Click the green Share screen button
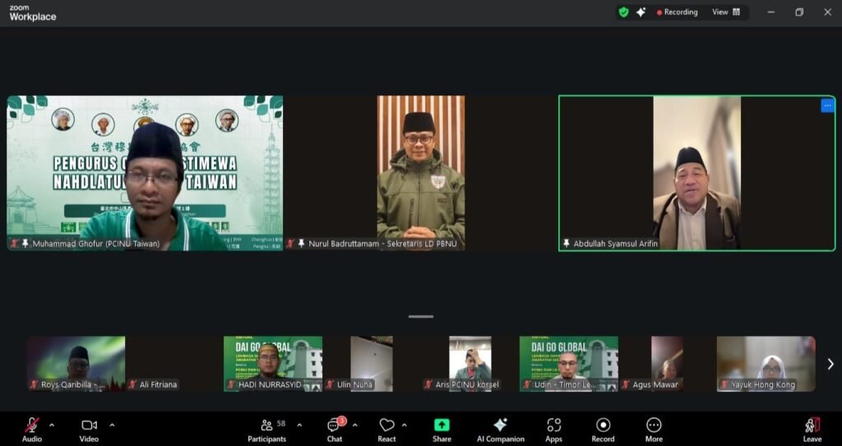Screen dimensions: 842x446 pos(442,429)
